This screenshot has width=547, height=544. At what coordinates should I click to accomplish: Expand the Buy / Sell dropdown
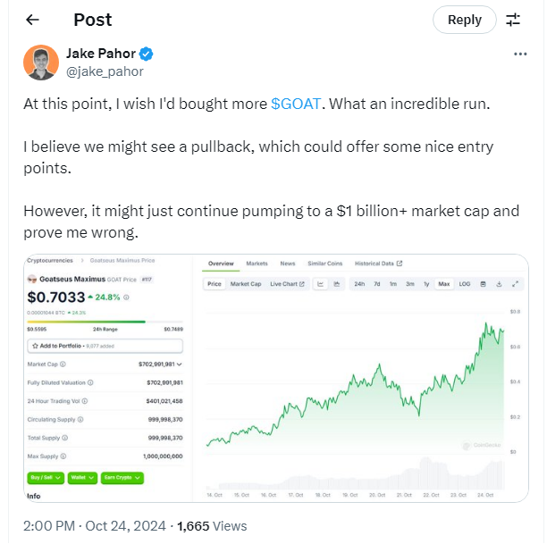coord(45,478)
